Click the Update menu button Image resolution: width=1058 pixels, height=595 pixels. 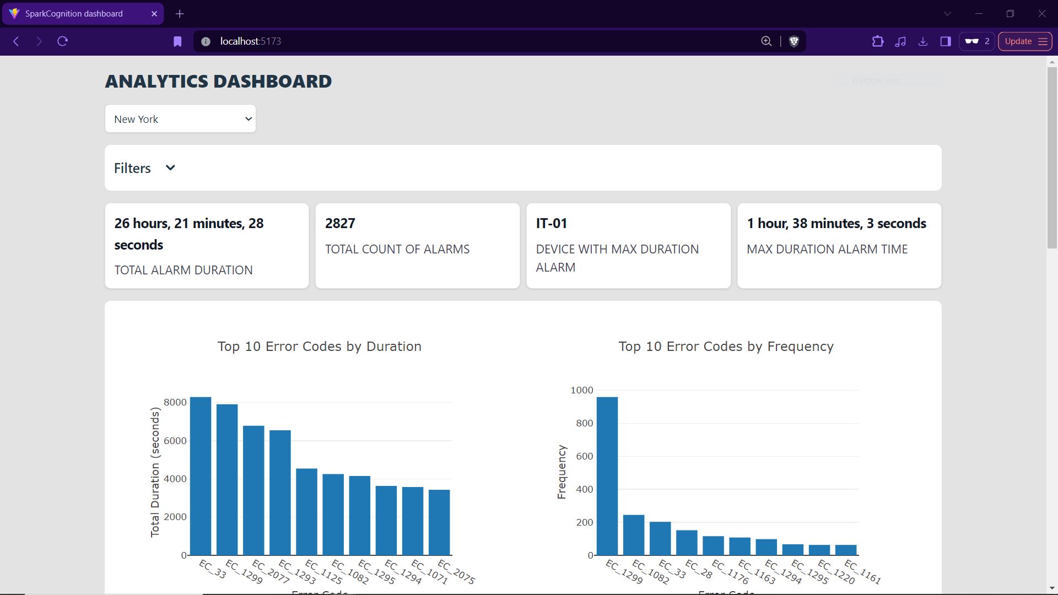1025,41
